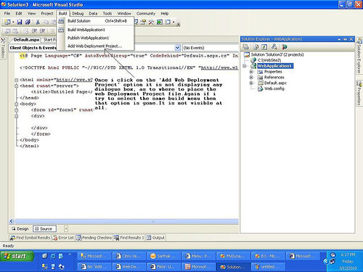Click the ASP.NET Configuration icon
This screenshot has width=363, height=272.
point(285,47)
